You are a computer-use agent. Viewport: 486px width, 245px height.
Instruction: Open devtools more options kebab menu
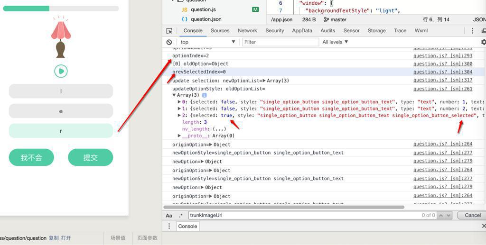(x=472, y=31)
